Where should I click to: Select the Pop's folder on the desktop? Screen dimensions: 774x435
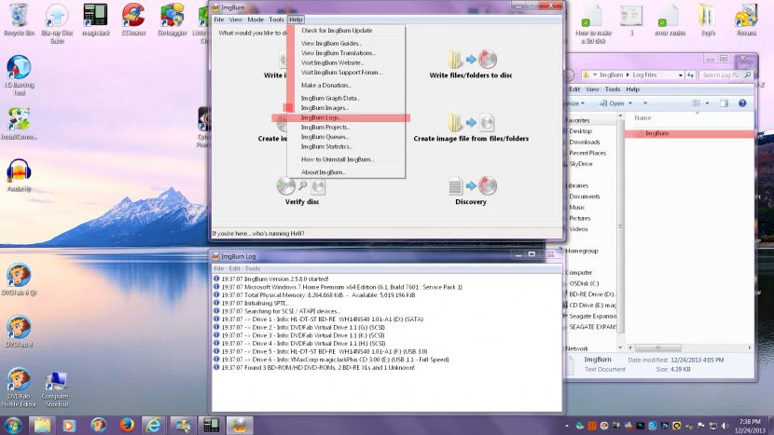(708, 20)
